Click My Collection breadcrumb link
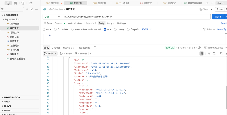Image resolution: width=227 pixels, height=115 pixels. click(56, 9)
